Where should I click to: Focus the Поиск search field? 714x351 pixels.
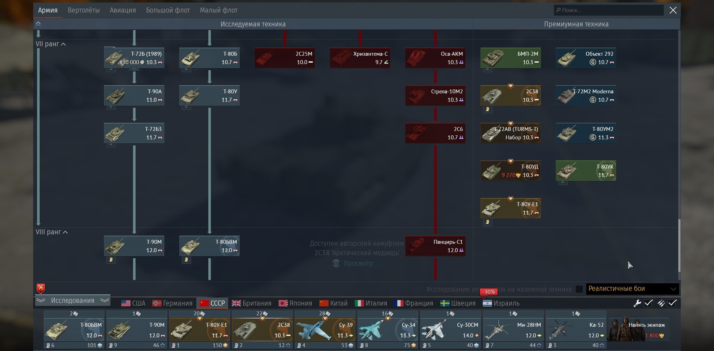[609, 10]
